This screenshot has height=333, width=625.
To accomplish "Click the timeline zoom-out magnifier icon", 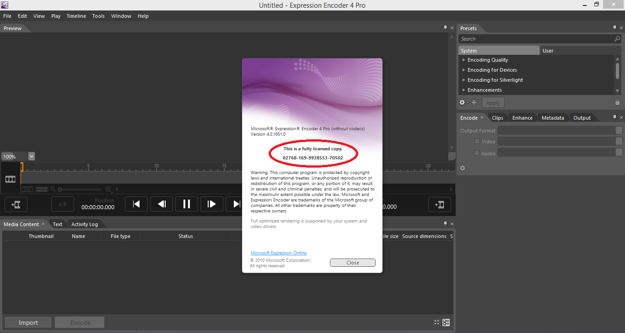I will click(x=53, y=189).
